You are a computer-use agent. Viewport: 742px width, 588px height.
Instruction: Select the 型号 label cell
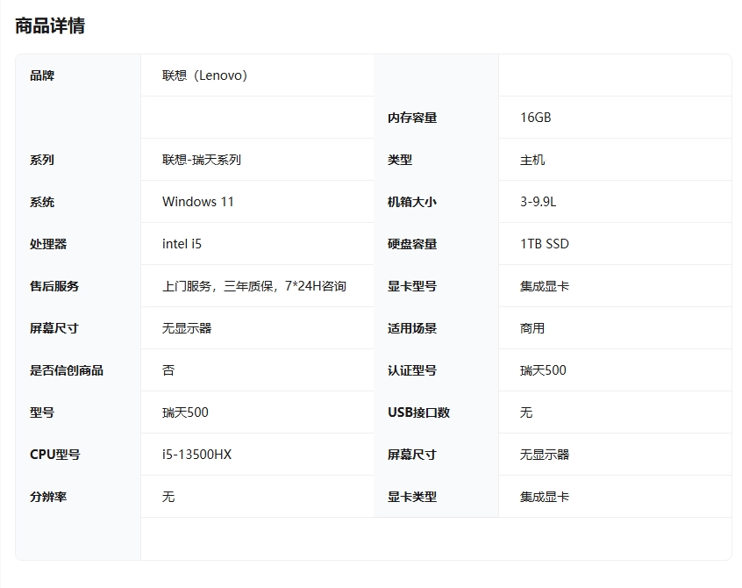[42, 412]
